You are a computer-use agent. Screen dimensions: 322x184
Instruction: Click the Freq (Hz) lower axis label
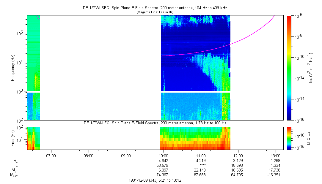[13, 138]
